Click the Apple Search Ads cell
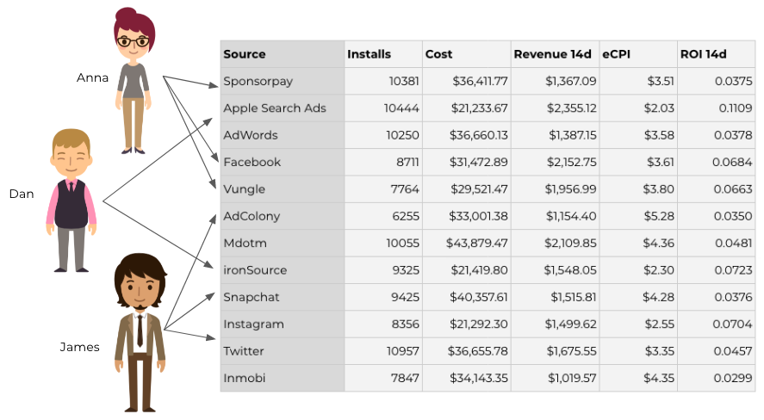This screenshot has height=420, width=764. click(x=274, y=108)
